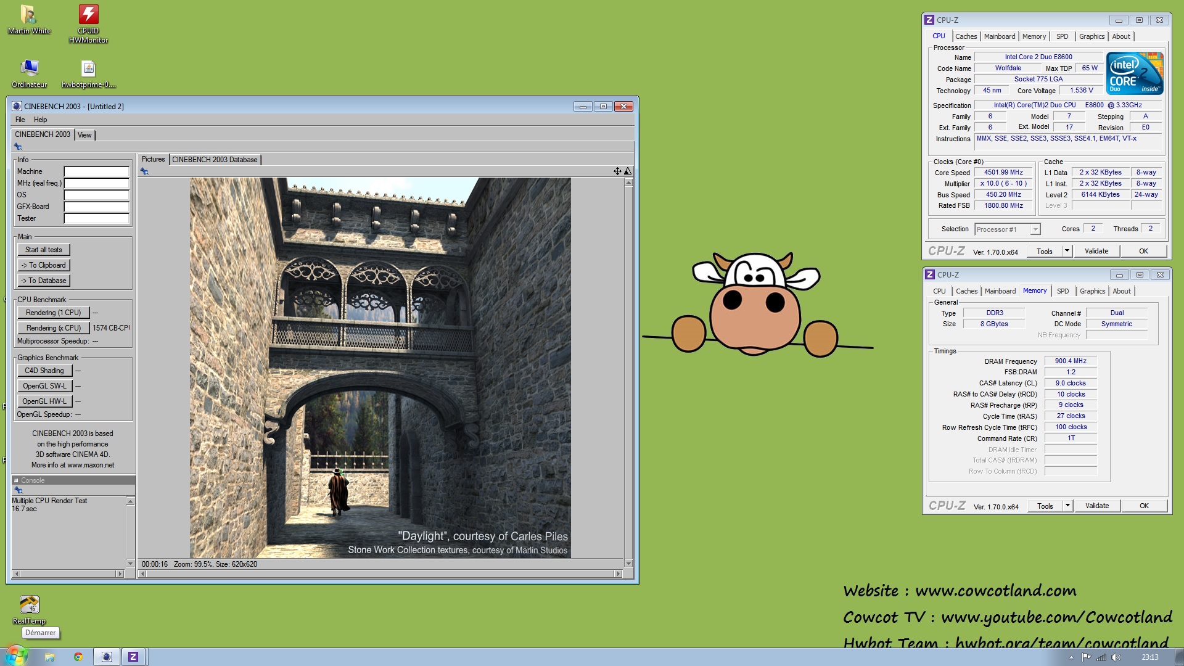Open the Windows Start orb
Screen dimensions: 1184x666
coord(15,656)
